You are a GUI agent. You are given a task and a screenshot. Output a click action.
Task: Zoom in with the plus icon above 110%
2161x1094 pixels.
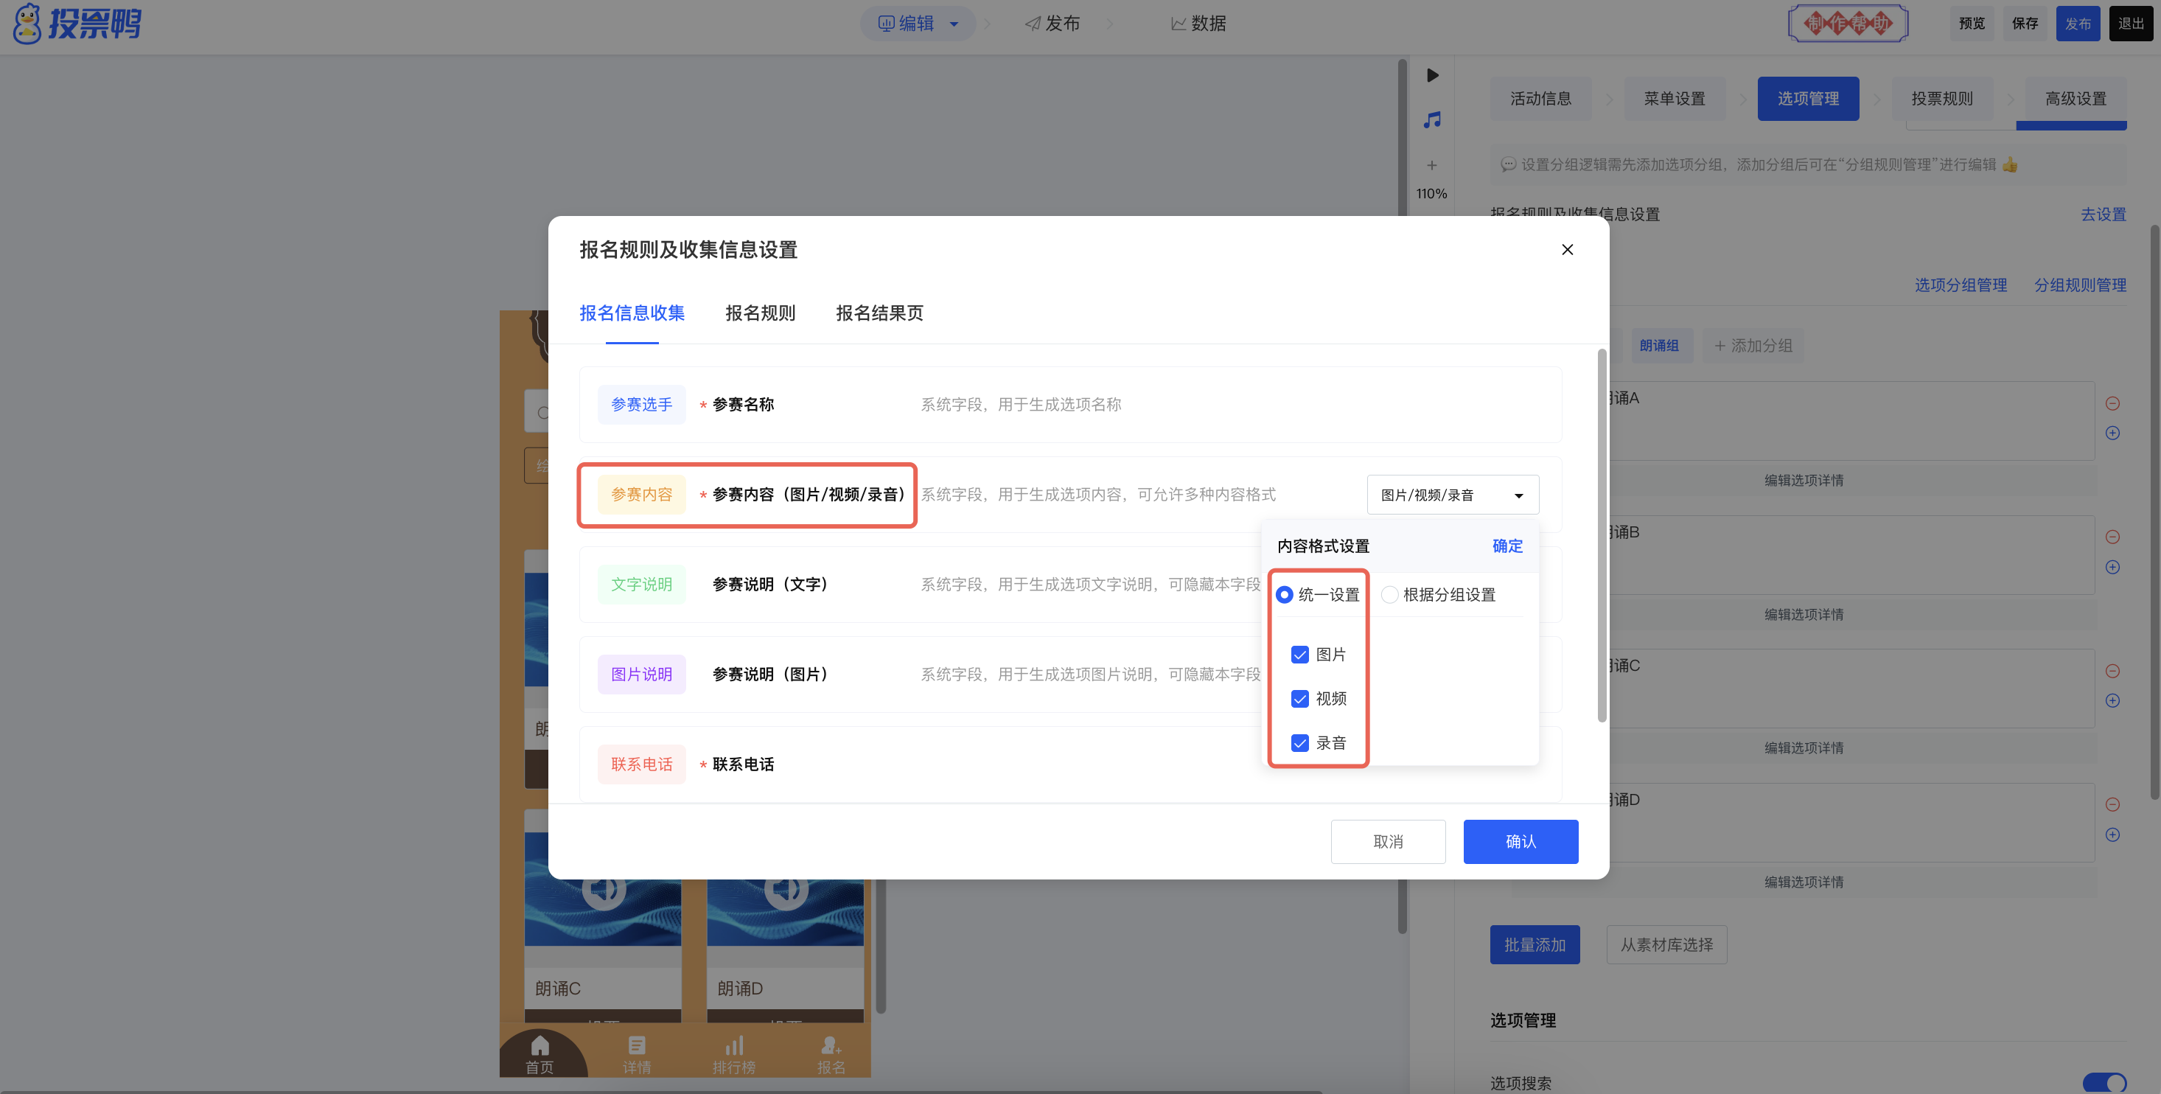click(1432, 165)
